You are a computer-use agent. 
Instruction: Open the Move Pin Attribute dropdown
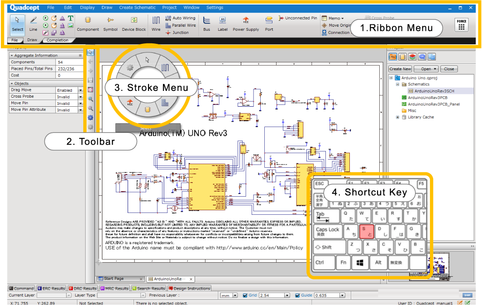[81, 110]
